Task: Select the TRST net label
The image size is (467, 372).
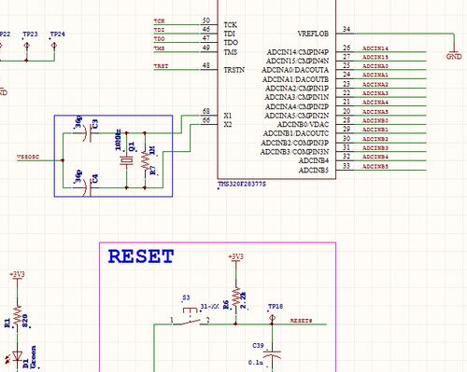Action: (161, 66)
